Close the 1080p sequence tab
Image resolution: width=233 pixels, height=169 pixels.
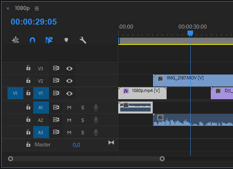pos(8,8)
